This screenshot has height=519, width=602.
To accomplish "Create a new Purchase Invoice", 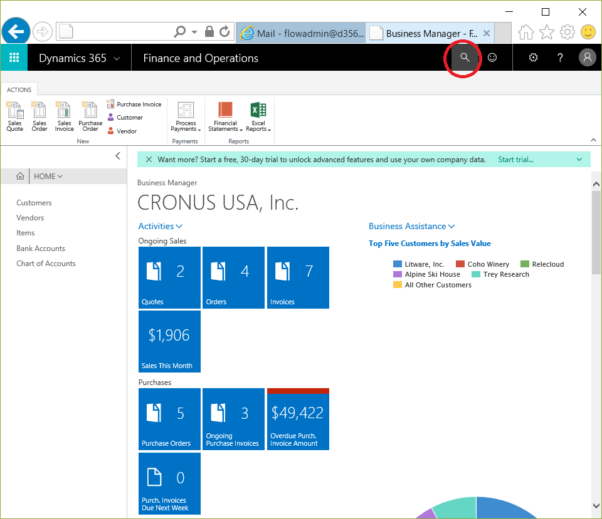I will (134, 105).
